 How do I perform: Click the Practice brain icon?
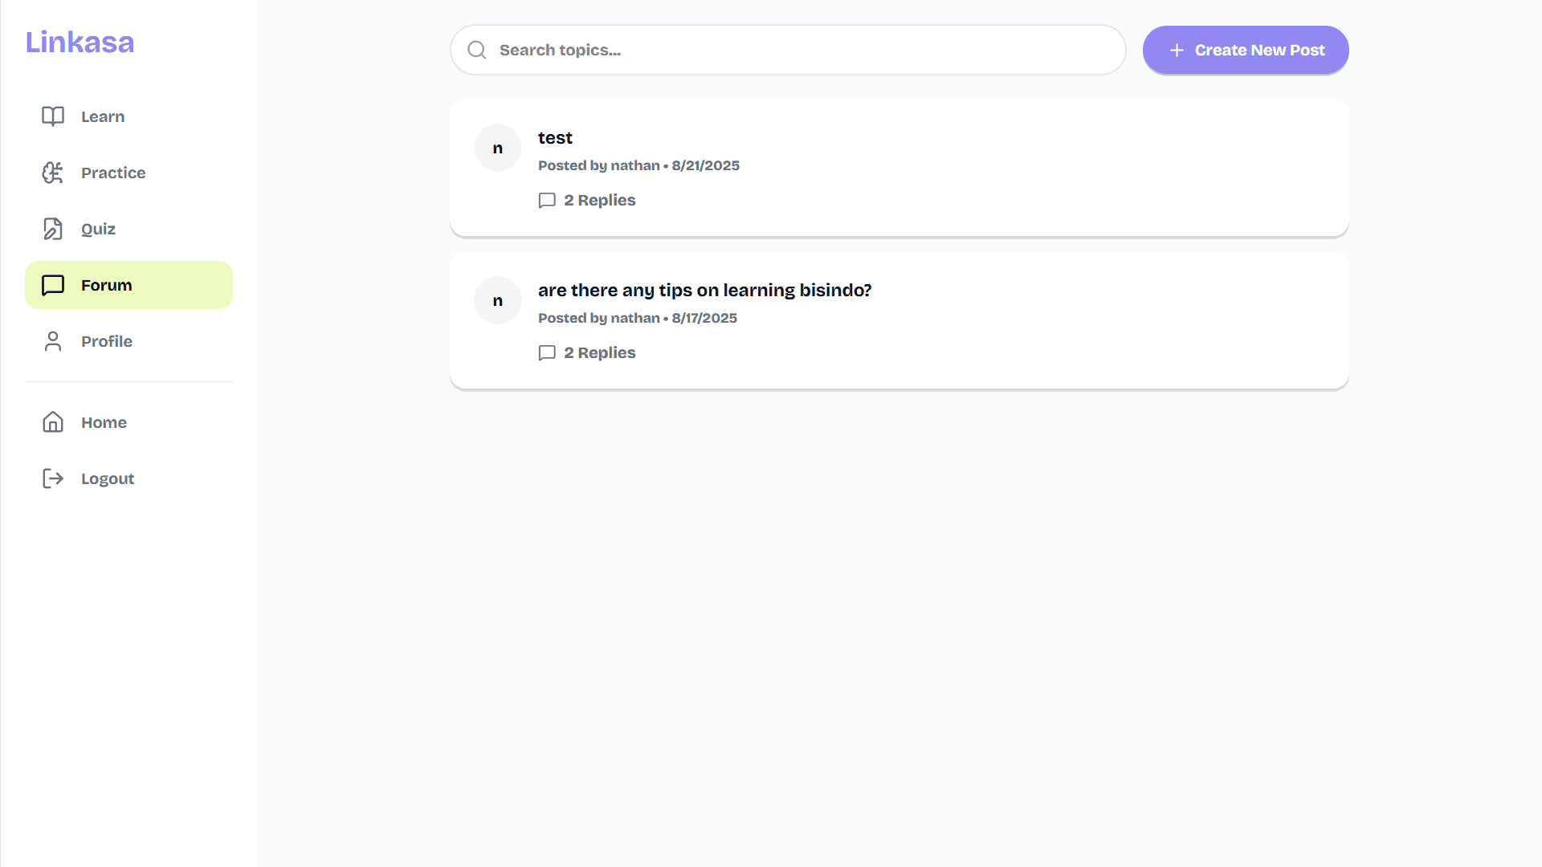[52, 173]
